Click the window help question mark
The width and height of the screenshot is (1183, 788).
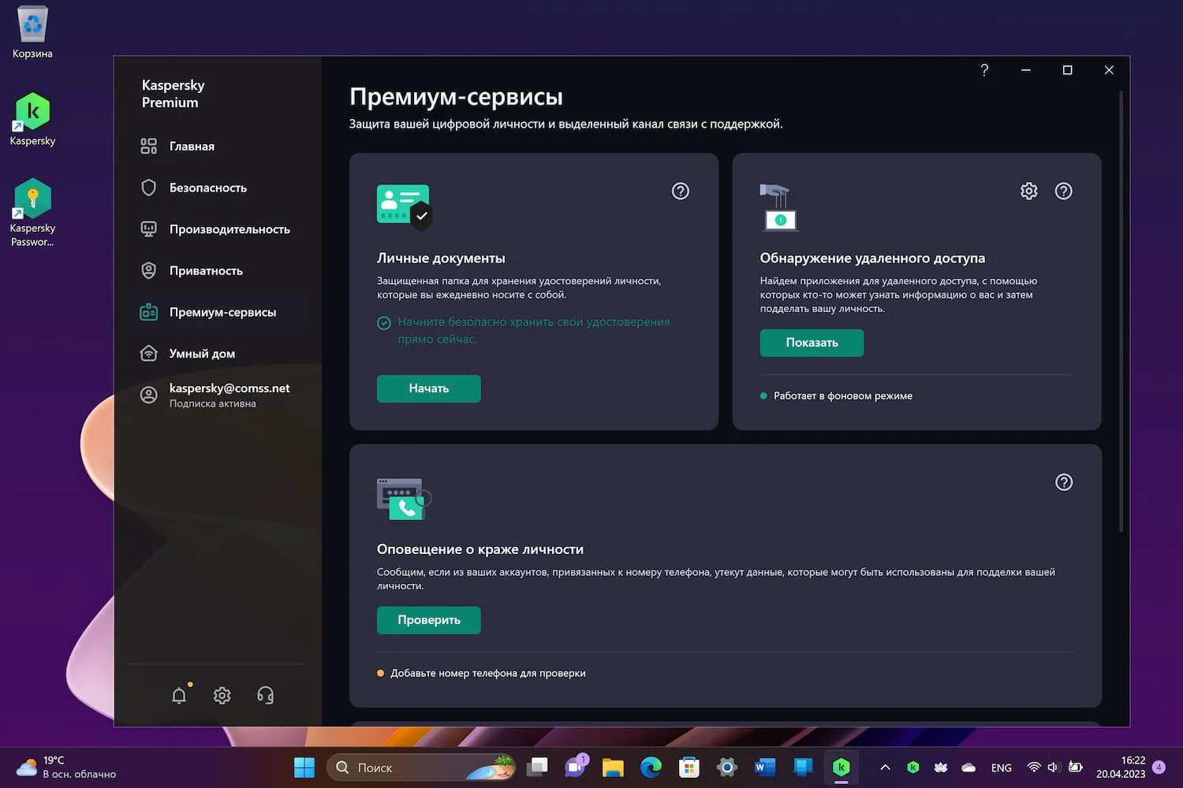point(984,70)
